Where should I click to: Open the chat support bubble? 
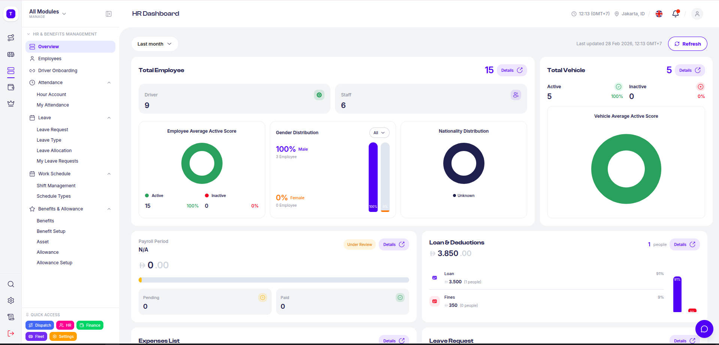[x=704, y=329]
